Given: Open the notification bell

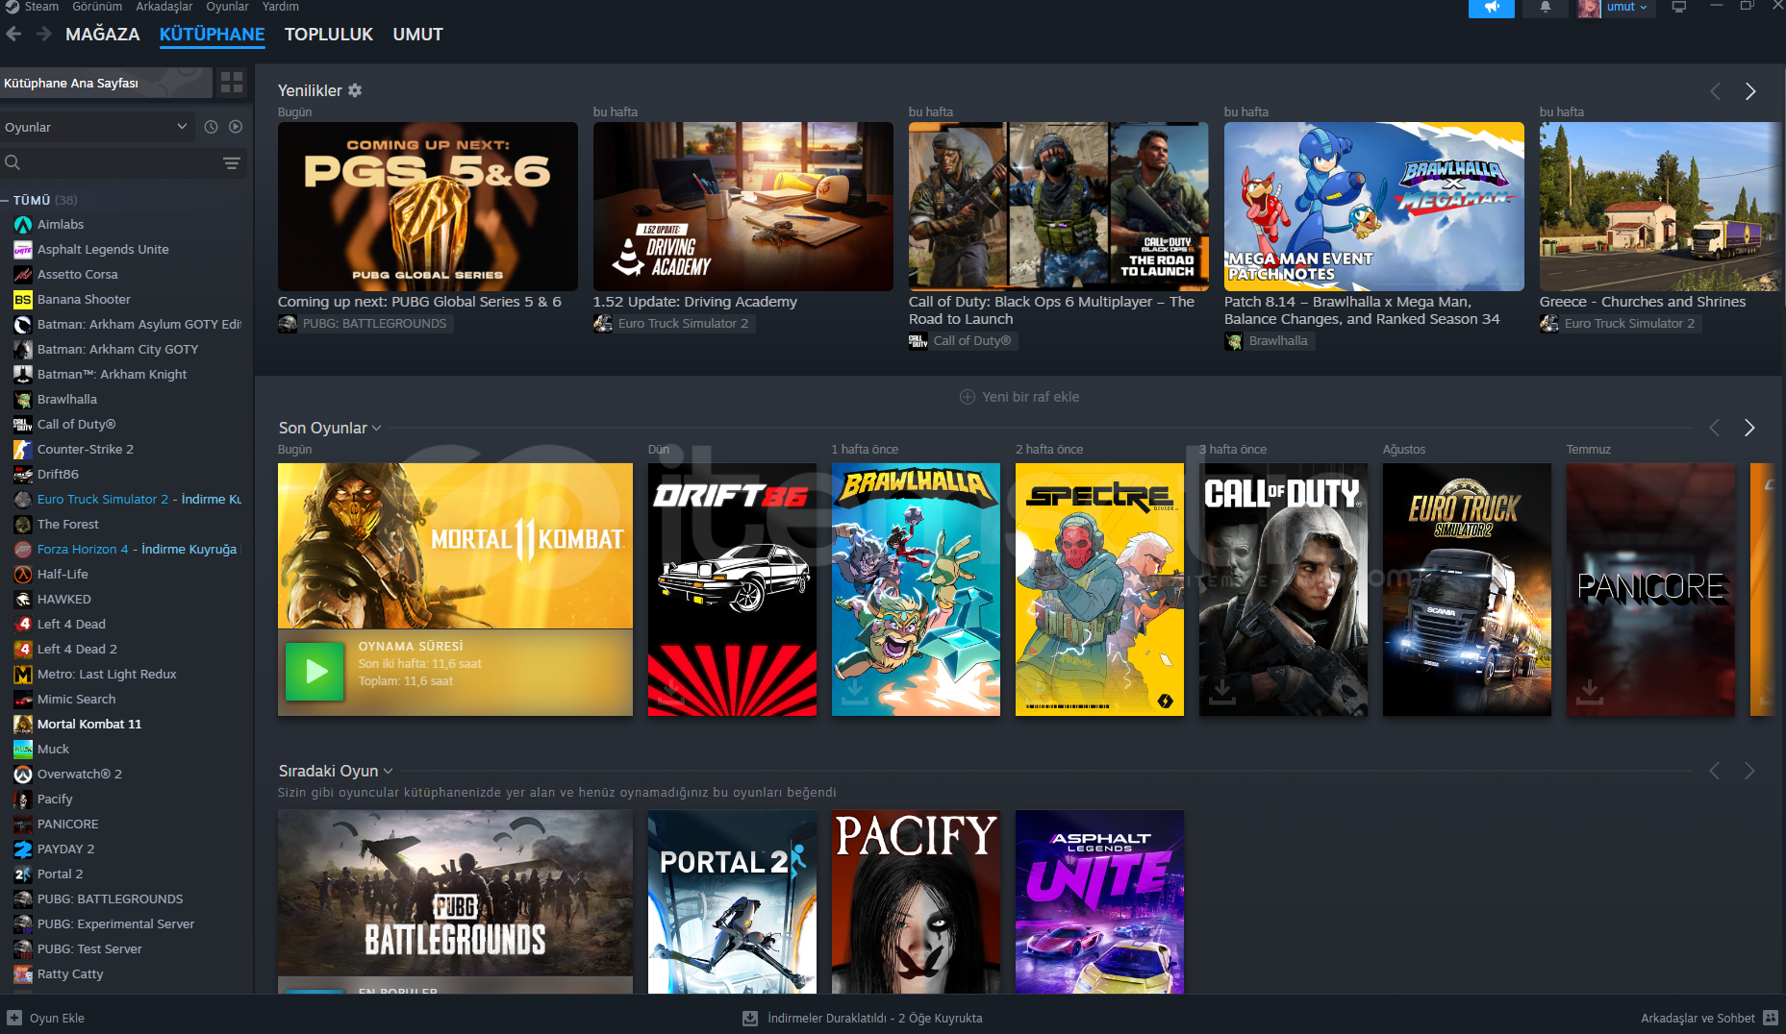Looking at the screenshot, I should click(x=1546, y=8).
